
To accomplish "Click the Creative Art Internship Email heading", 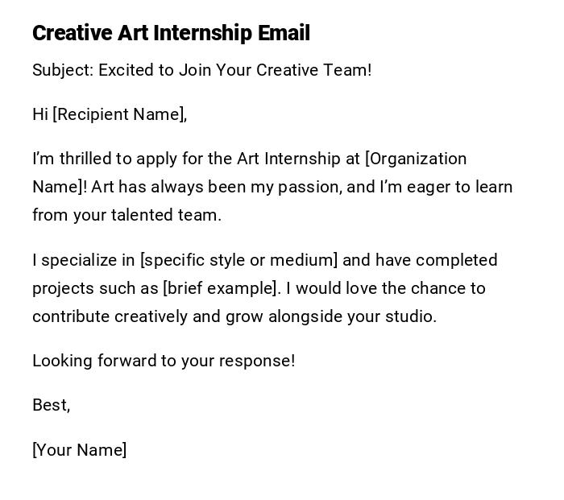I will click(x=171, y=33).
